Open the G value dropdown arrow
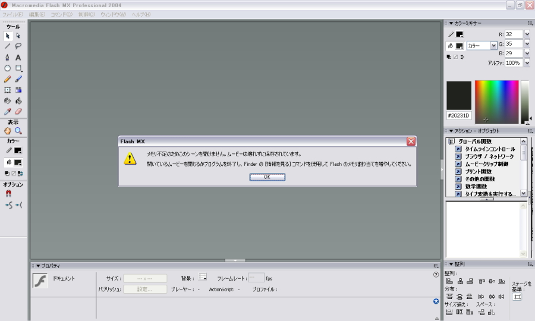Viewport: 535px width, 321px height. coord(527,43)
